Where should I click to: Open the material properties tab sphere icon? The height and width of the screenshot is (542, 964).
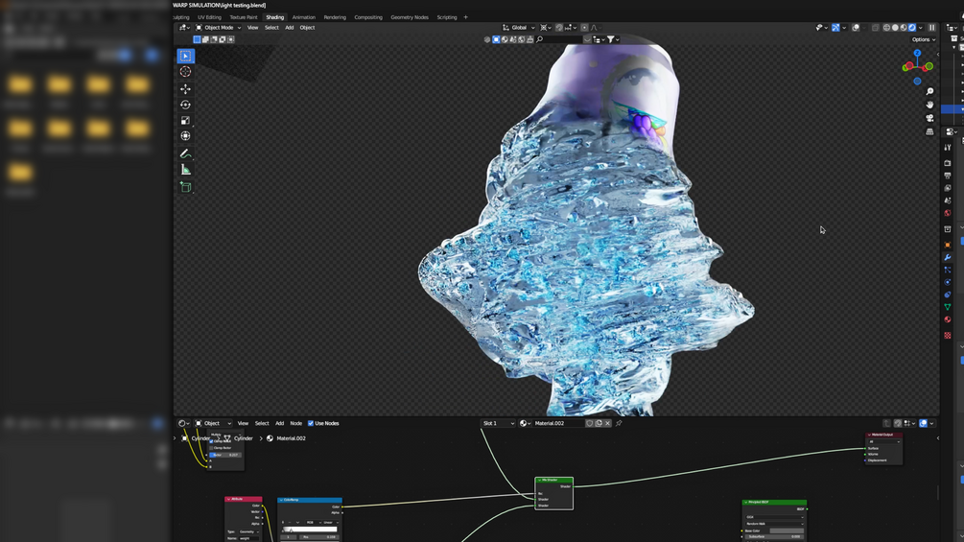tap(948, 319)
